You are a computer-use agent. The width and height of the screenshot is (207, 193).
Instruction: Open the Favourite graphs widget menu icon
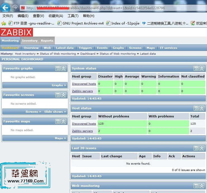pos(58,68)
